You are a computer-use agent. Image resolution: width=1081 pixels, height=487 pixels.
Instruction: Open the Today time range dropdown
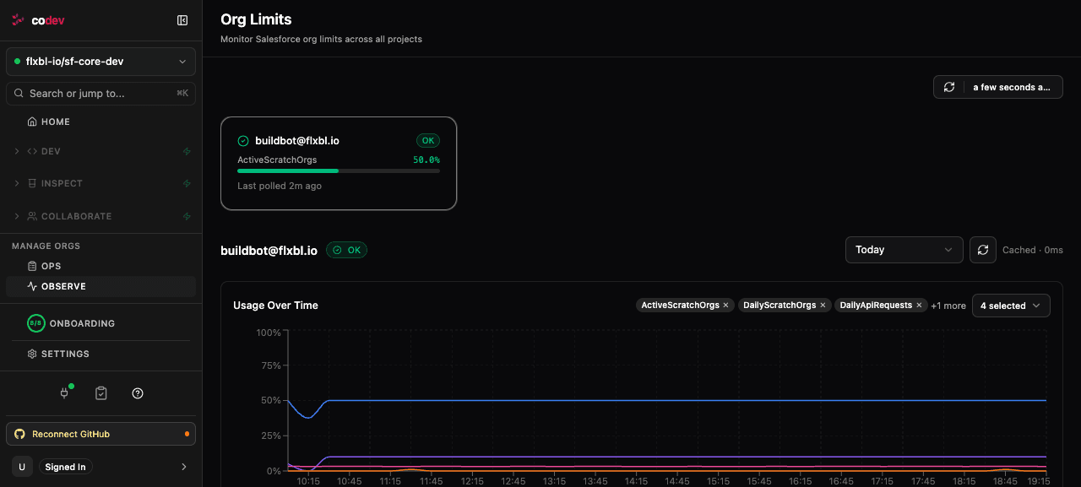pos(904,250)
